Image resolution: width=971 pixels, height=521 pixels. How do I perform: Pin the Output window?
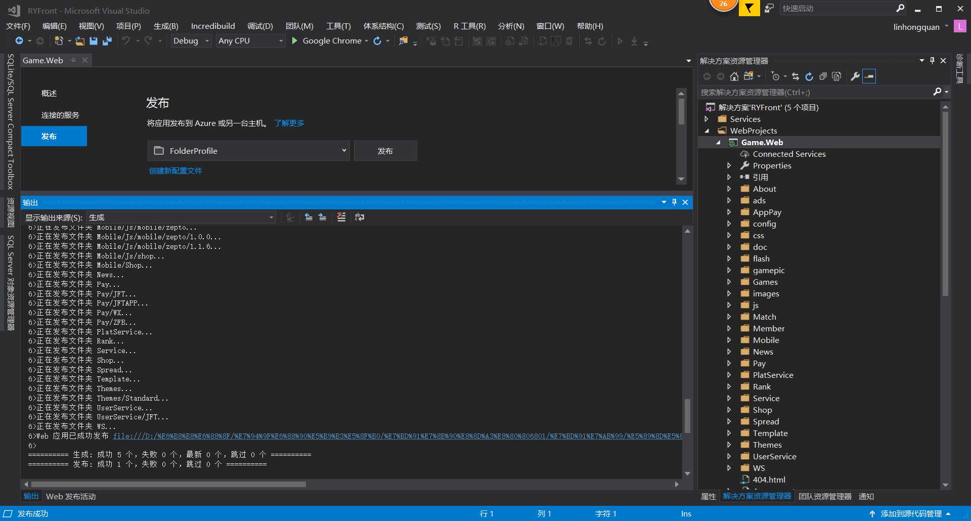click(x=674, y=202)
